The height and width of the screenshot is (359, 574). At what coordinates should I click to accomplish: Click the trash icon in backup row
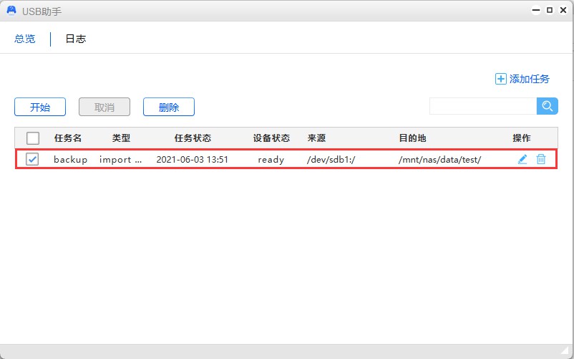[x=541, y=159]
